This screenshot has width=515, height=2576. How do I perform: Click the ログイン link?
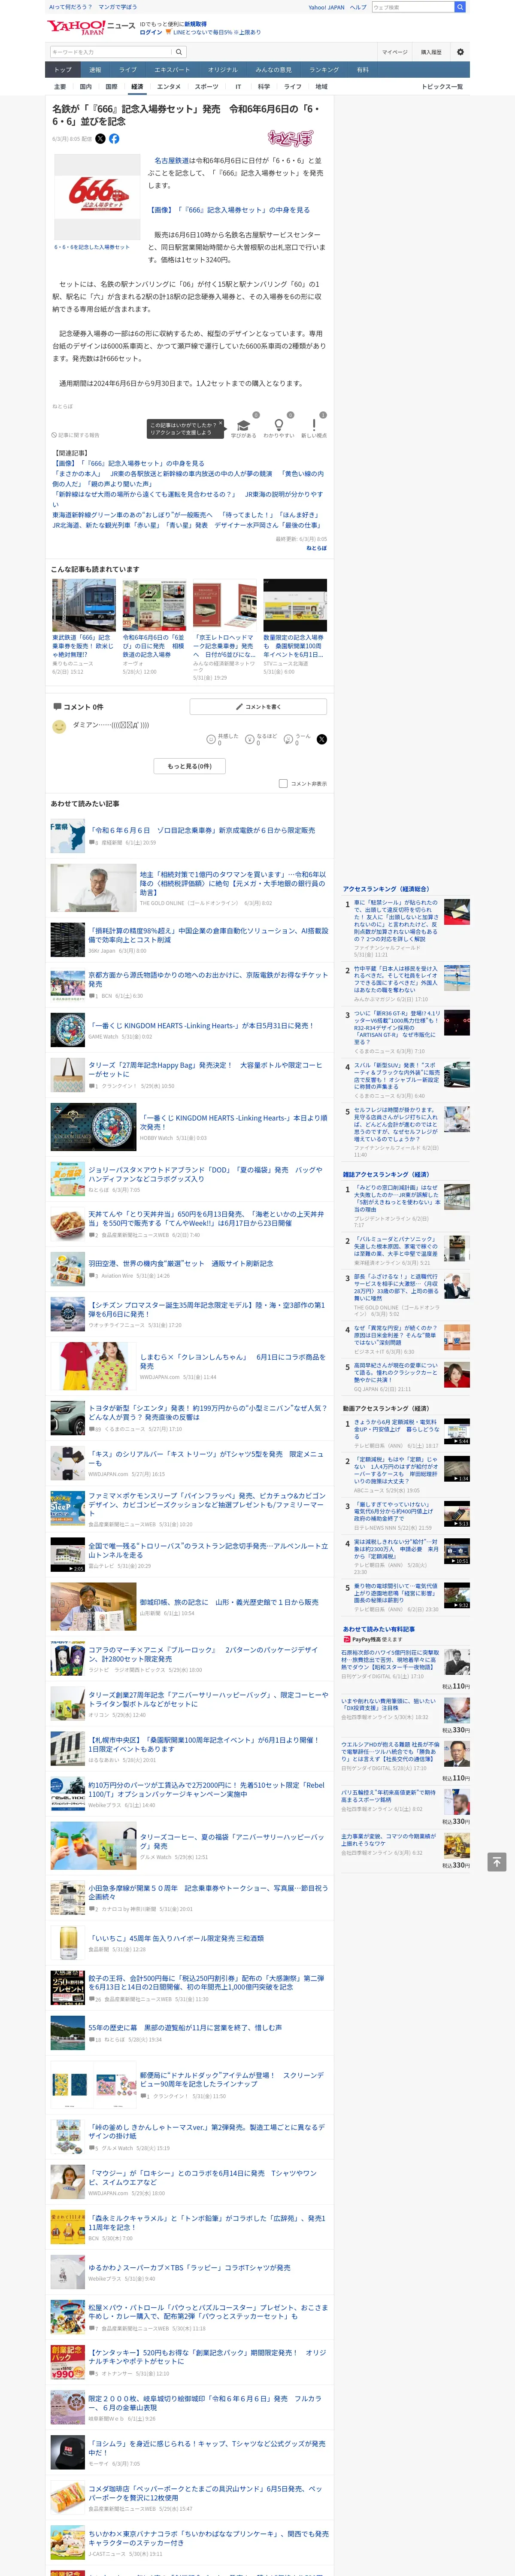click(151, 32)
